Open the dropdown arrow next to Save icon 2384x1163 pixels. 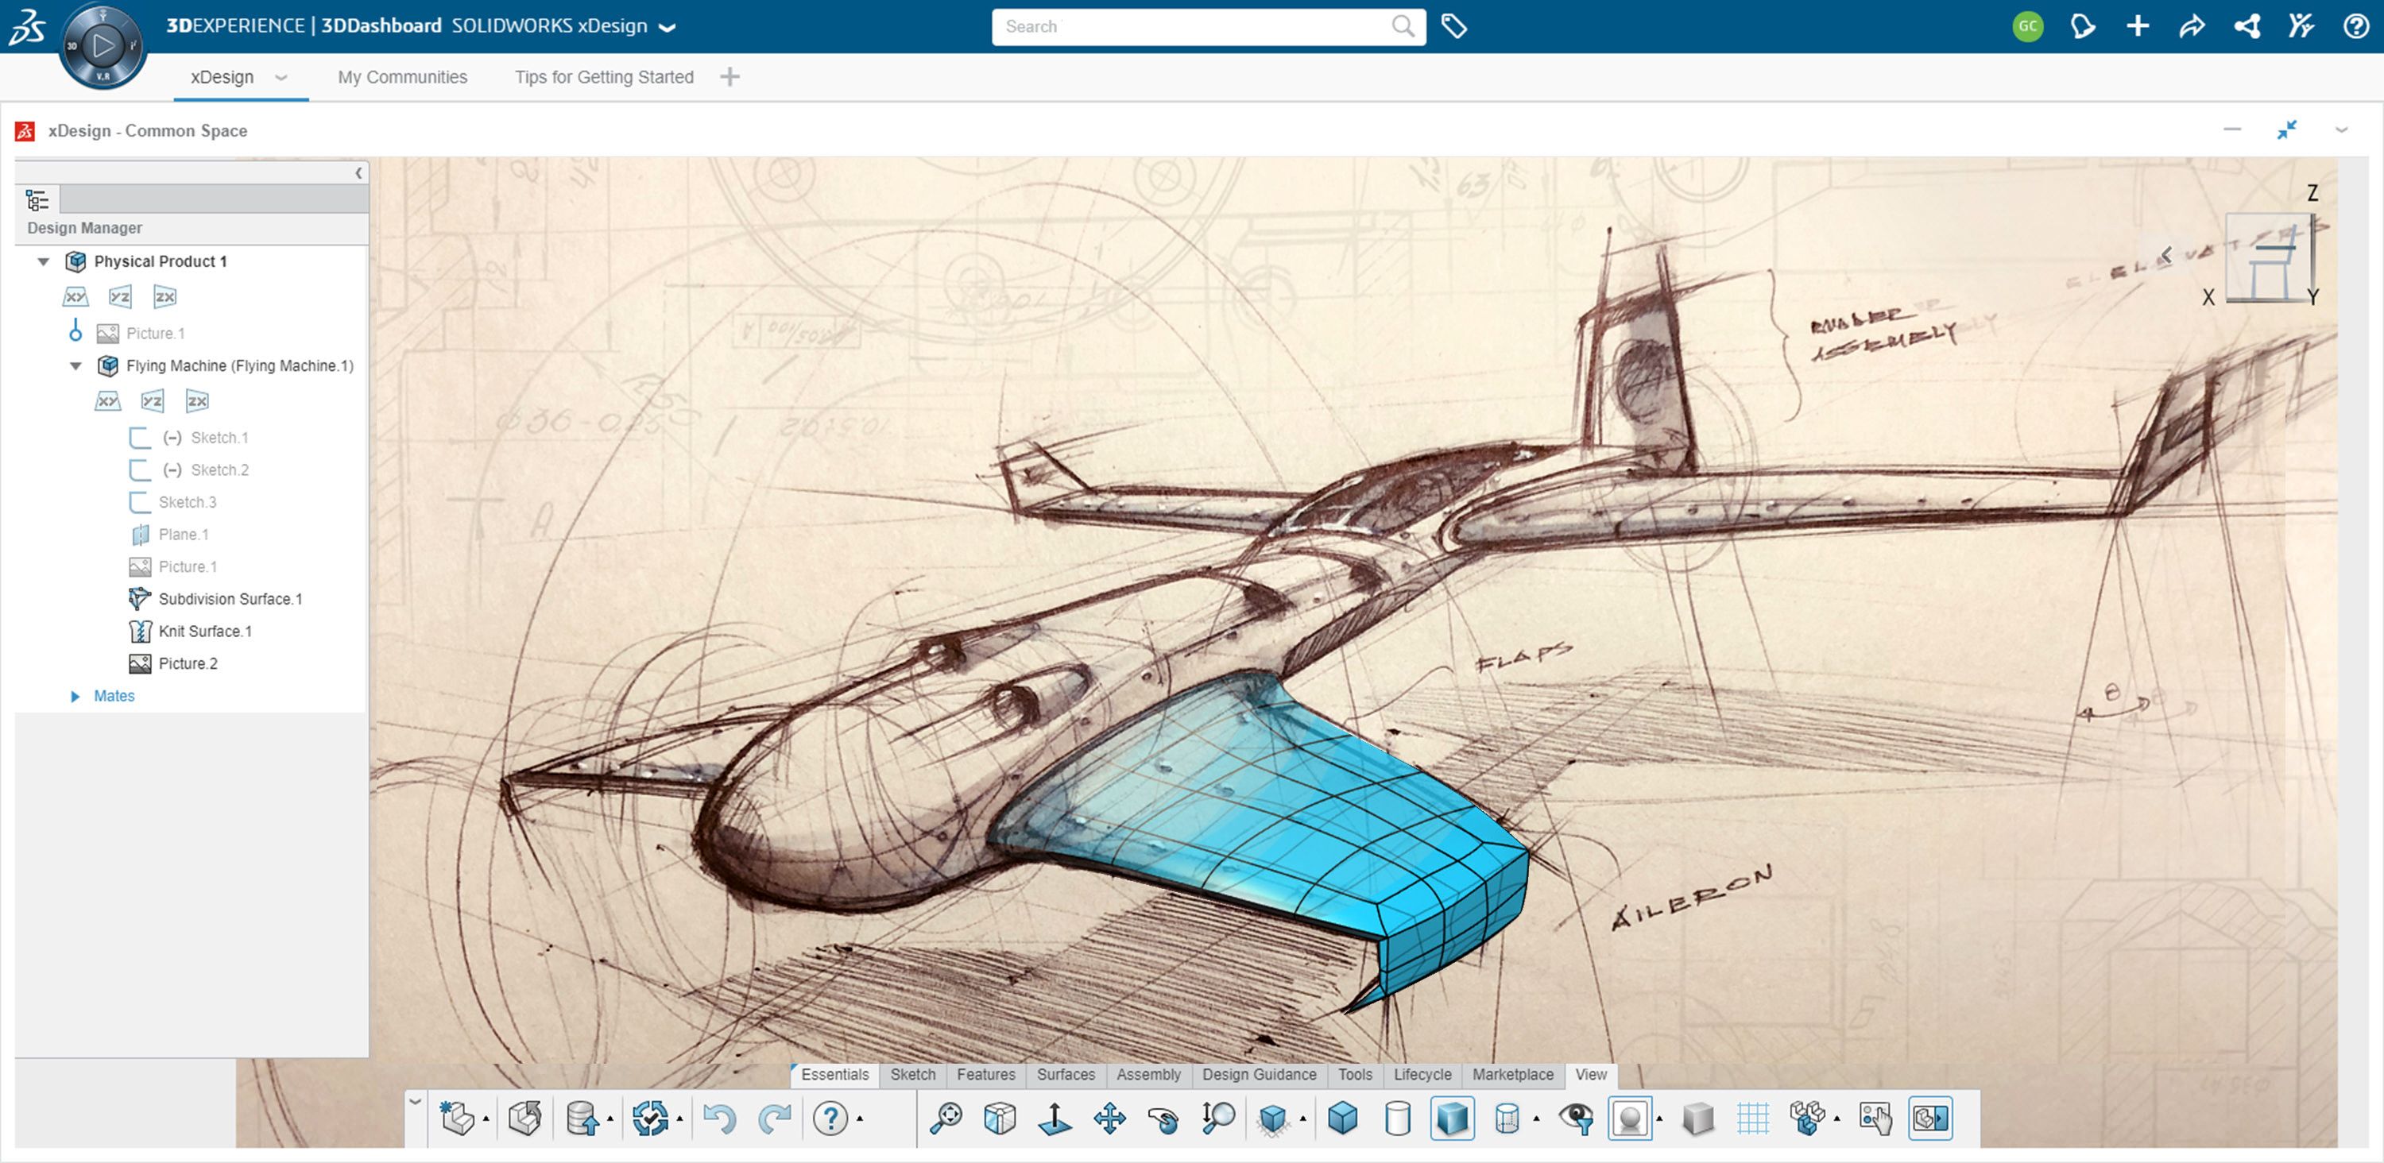click(610, 1119)
